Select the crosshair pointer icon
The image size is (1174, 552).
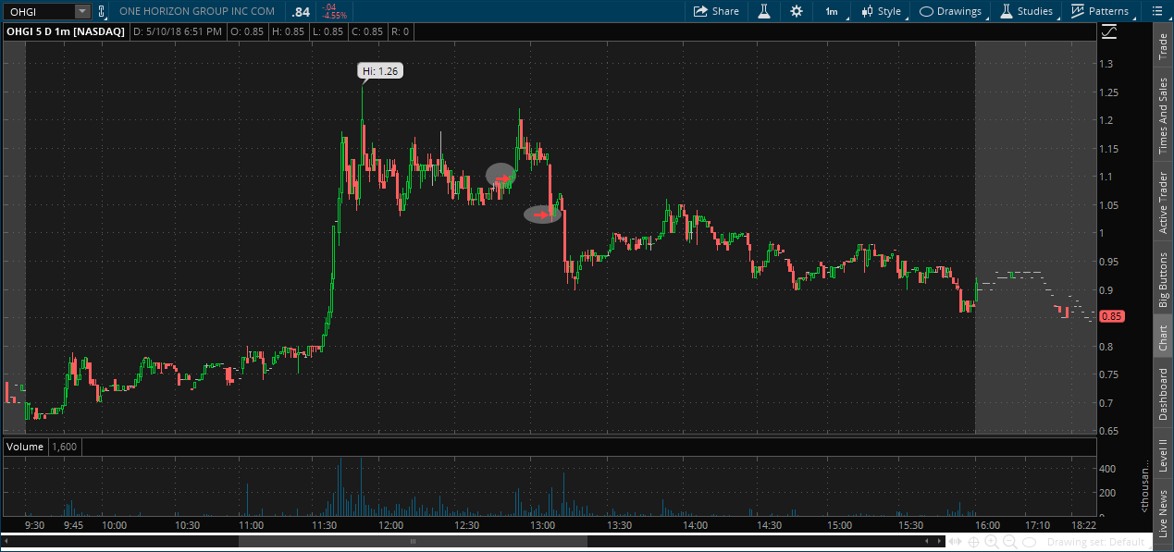tap(974, 542)
